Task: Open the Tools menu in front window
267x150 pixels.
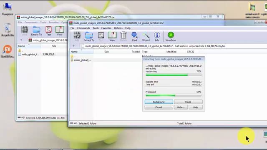Action: [96, 28]
